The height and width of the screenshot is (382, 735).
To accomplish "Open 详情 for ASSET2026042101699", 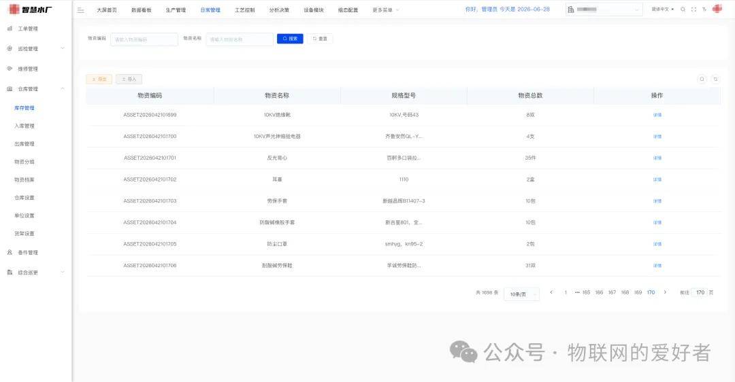I will click(x=657, y=115).
